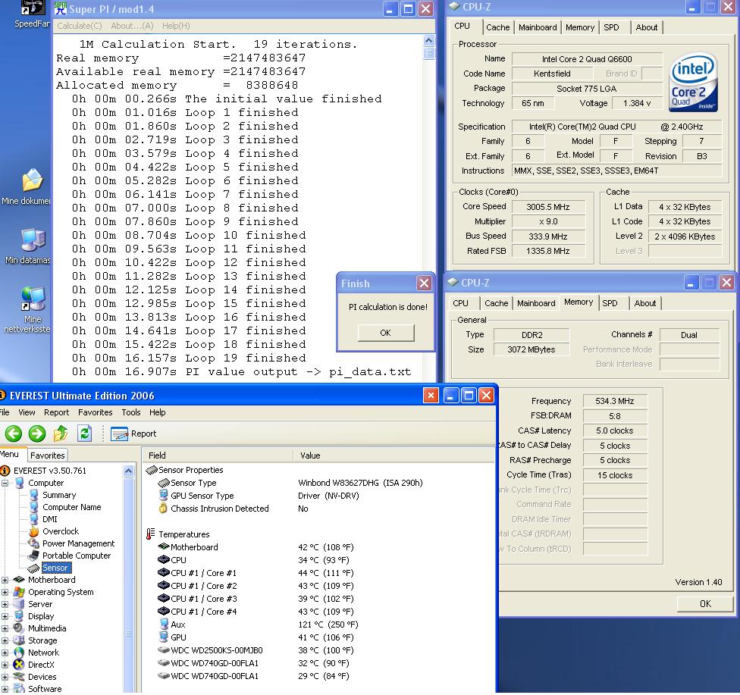Select Summary under Computer

pos(59,495)
